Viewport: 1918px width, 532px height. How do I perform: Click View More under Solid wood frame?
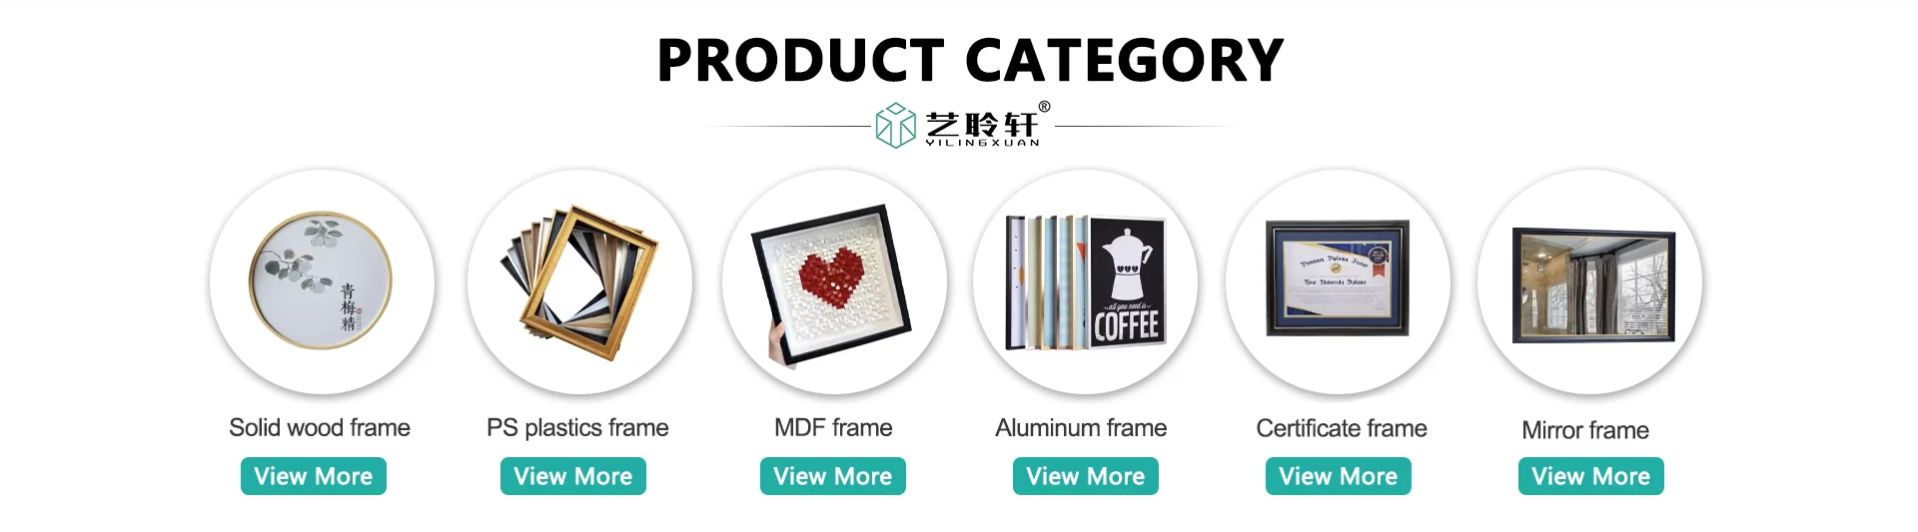tap(314, 476)
